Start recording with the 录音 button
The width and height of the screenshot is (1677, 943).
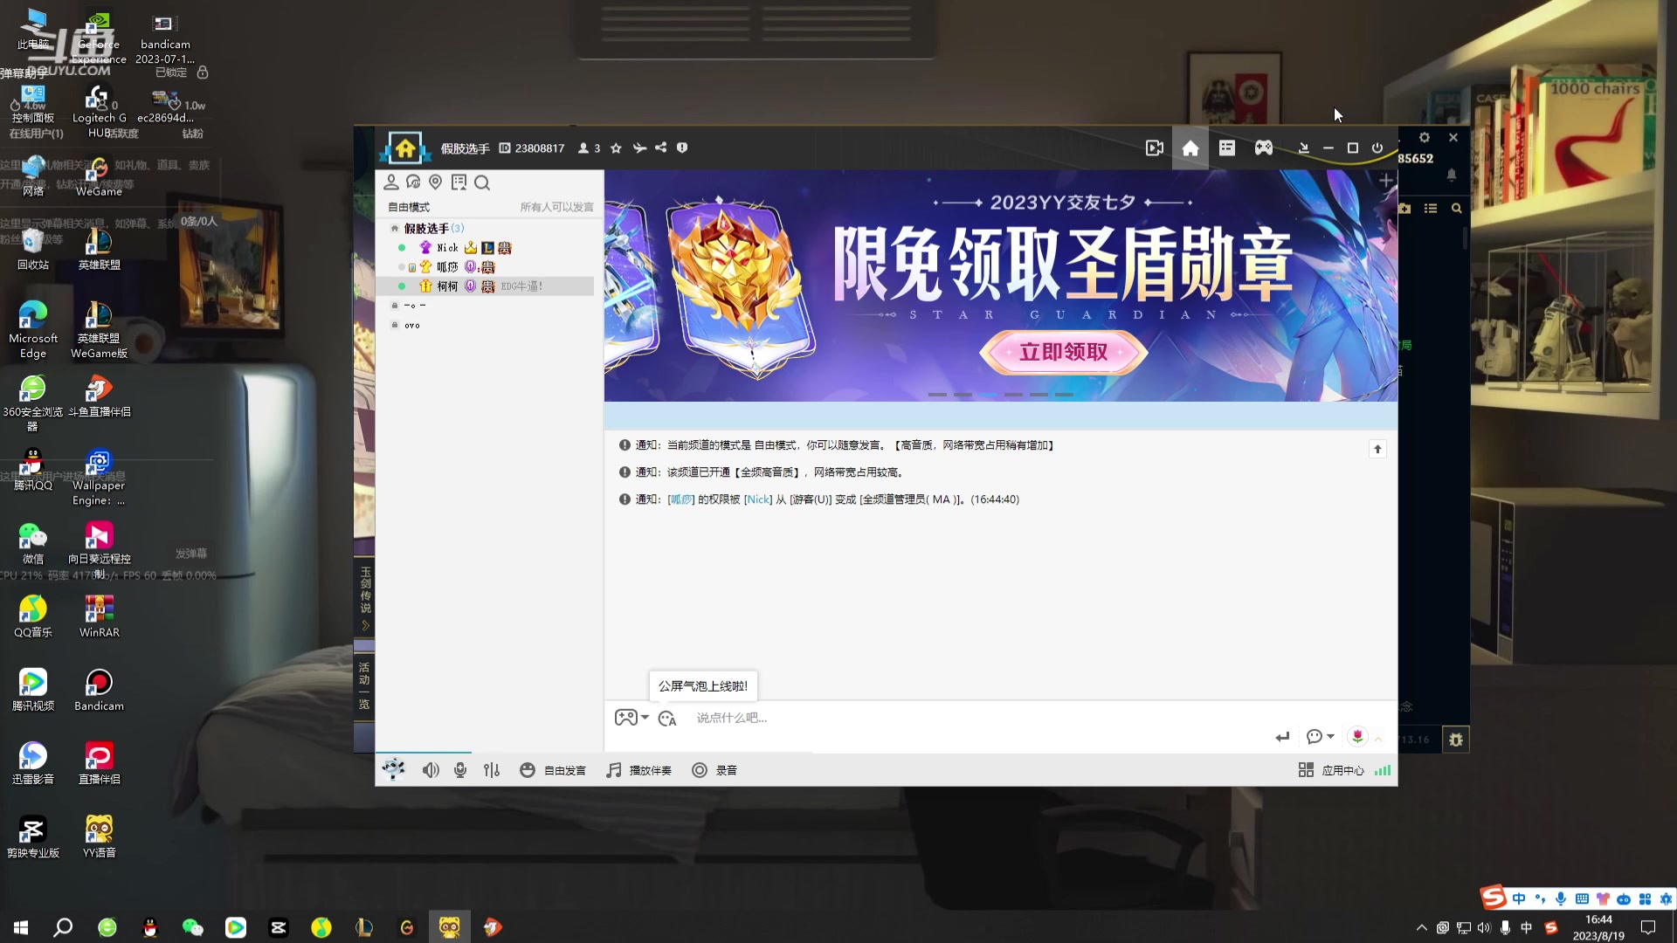click(714, 770)
